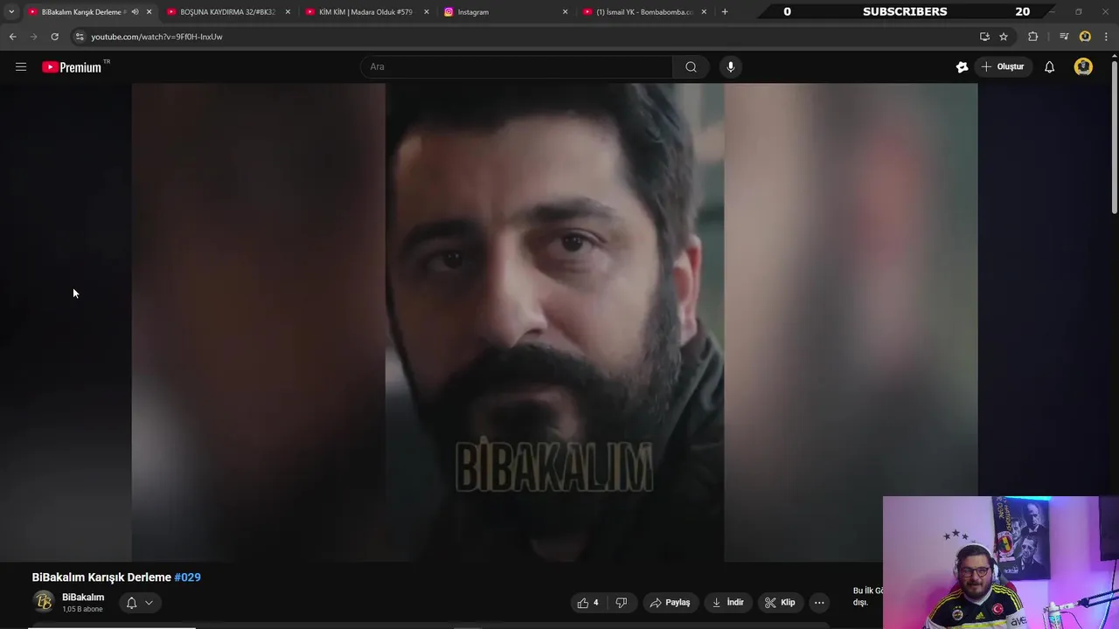
Task: Switch to BOŞUNA KAYDIRMA 32 tab
Action: (227, 12)
